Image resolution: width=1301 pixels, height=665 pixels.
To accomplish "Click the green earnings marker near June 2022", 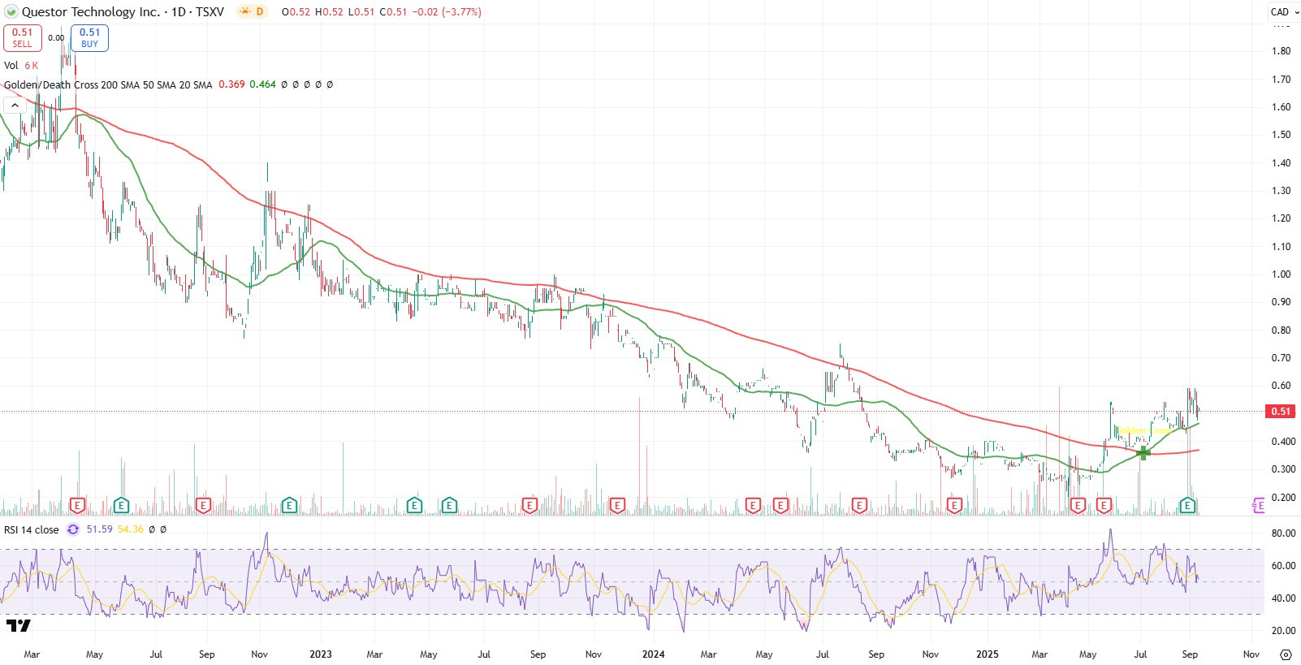I will click(x=121, y=506).
